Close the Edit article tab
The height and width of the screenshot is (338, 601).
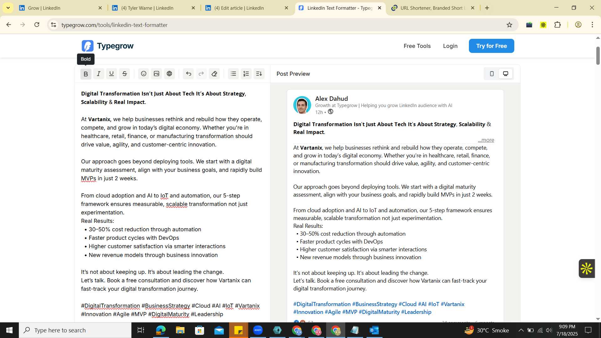286,8
